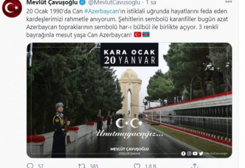Click the reply icon with 57 replies
This screenshot has height=168, width=245.
30,166
